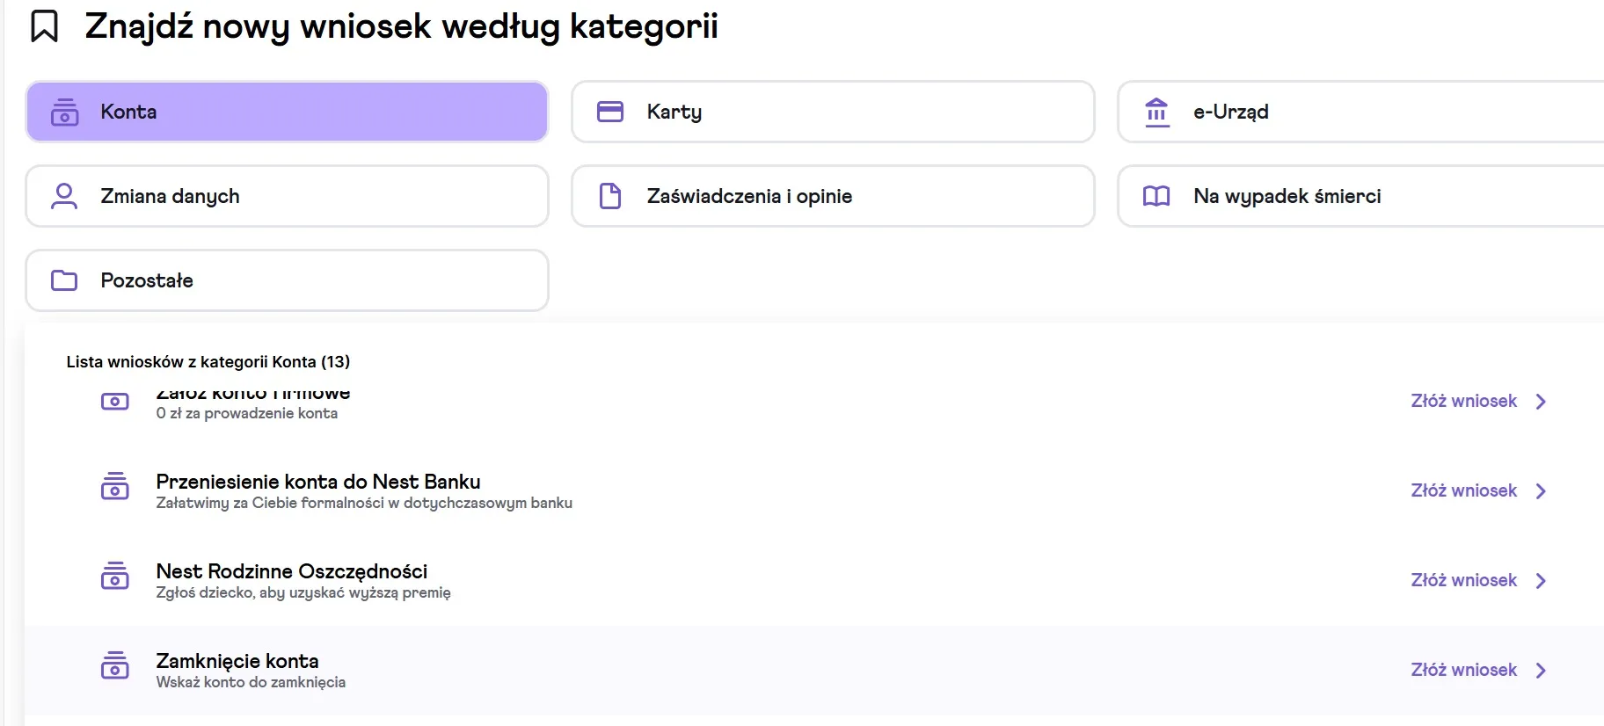Click the account icon next to Zamknięcie konta

[114, 666]
